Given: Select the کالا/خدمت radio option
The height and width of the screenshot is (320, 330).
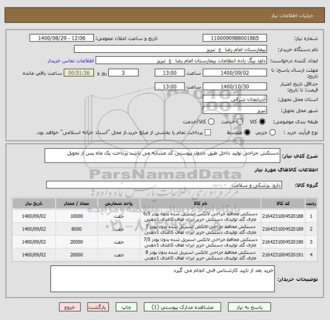Looking at the screenshot, I should coord(211,122).
